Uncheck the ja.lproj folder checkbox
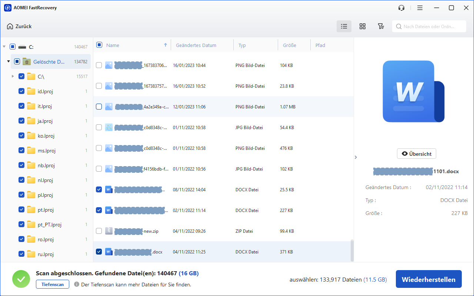 (21, 121)
